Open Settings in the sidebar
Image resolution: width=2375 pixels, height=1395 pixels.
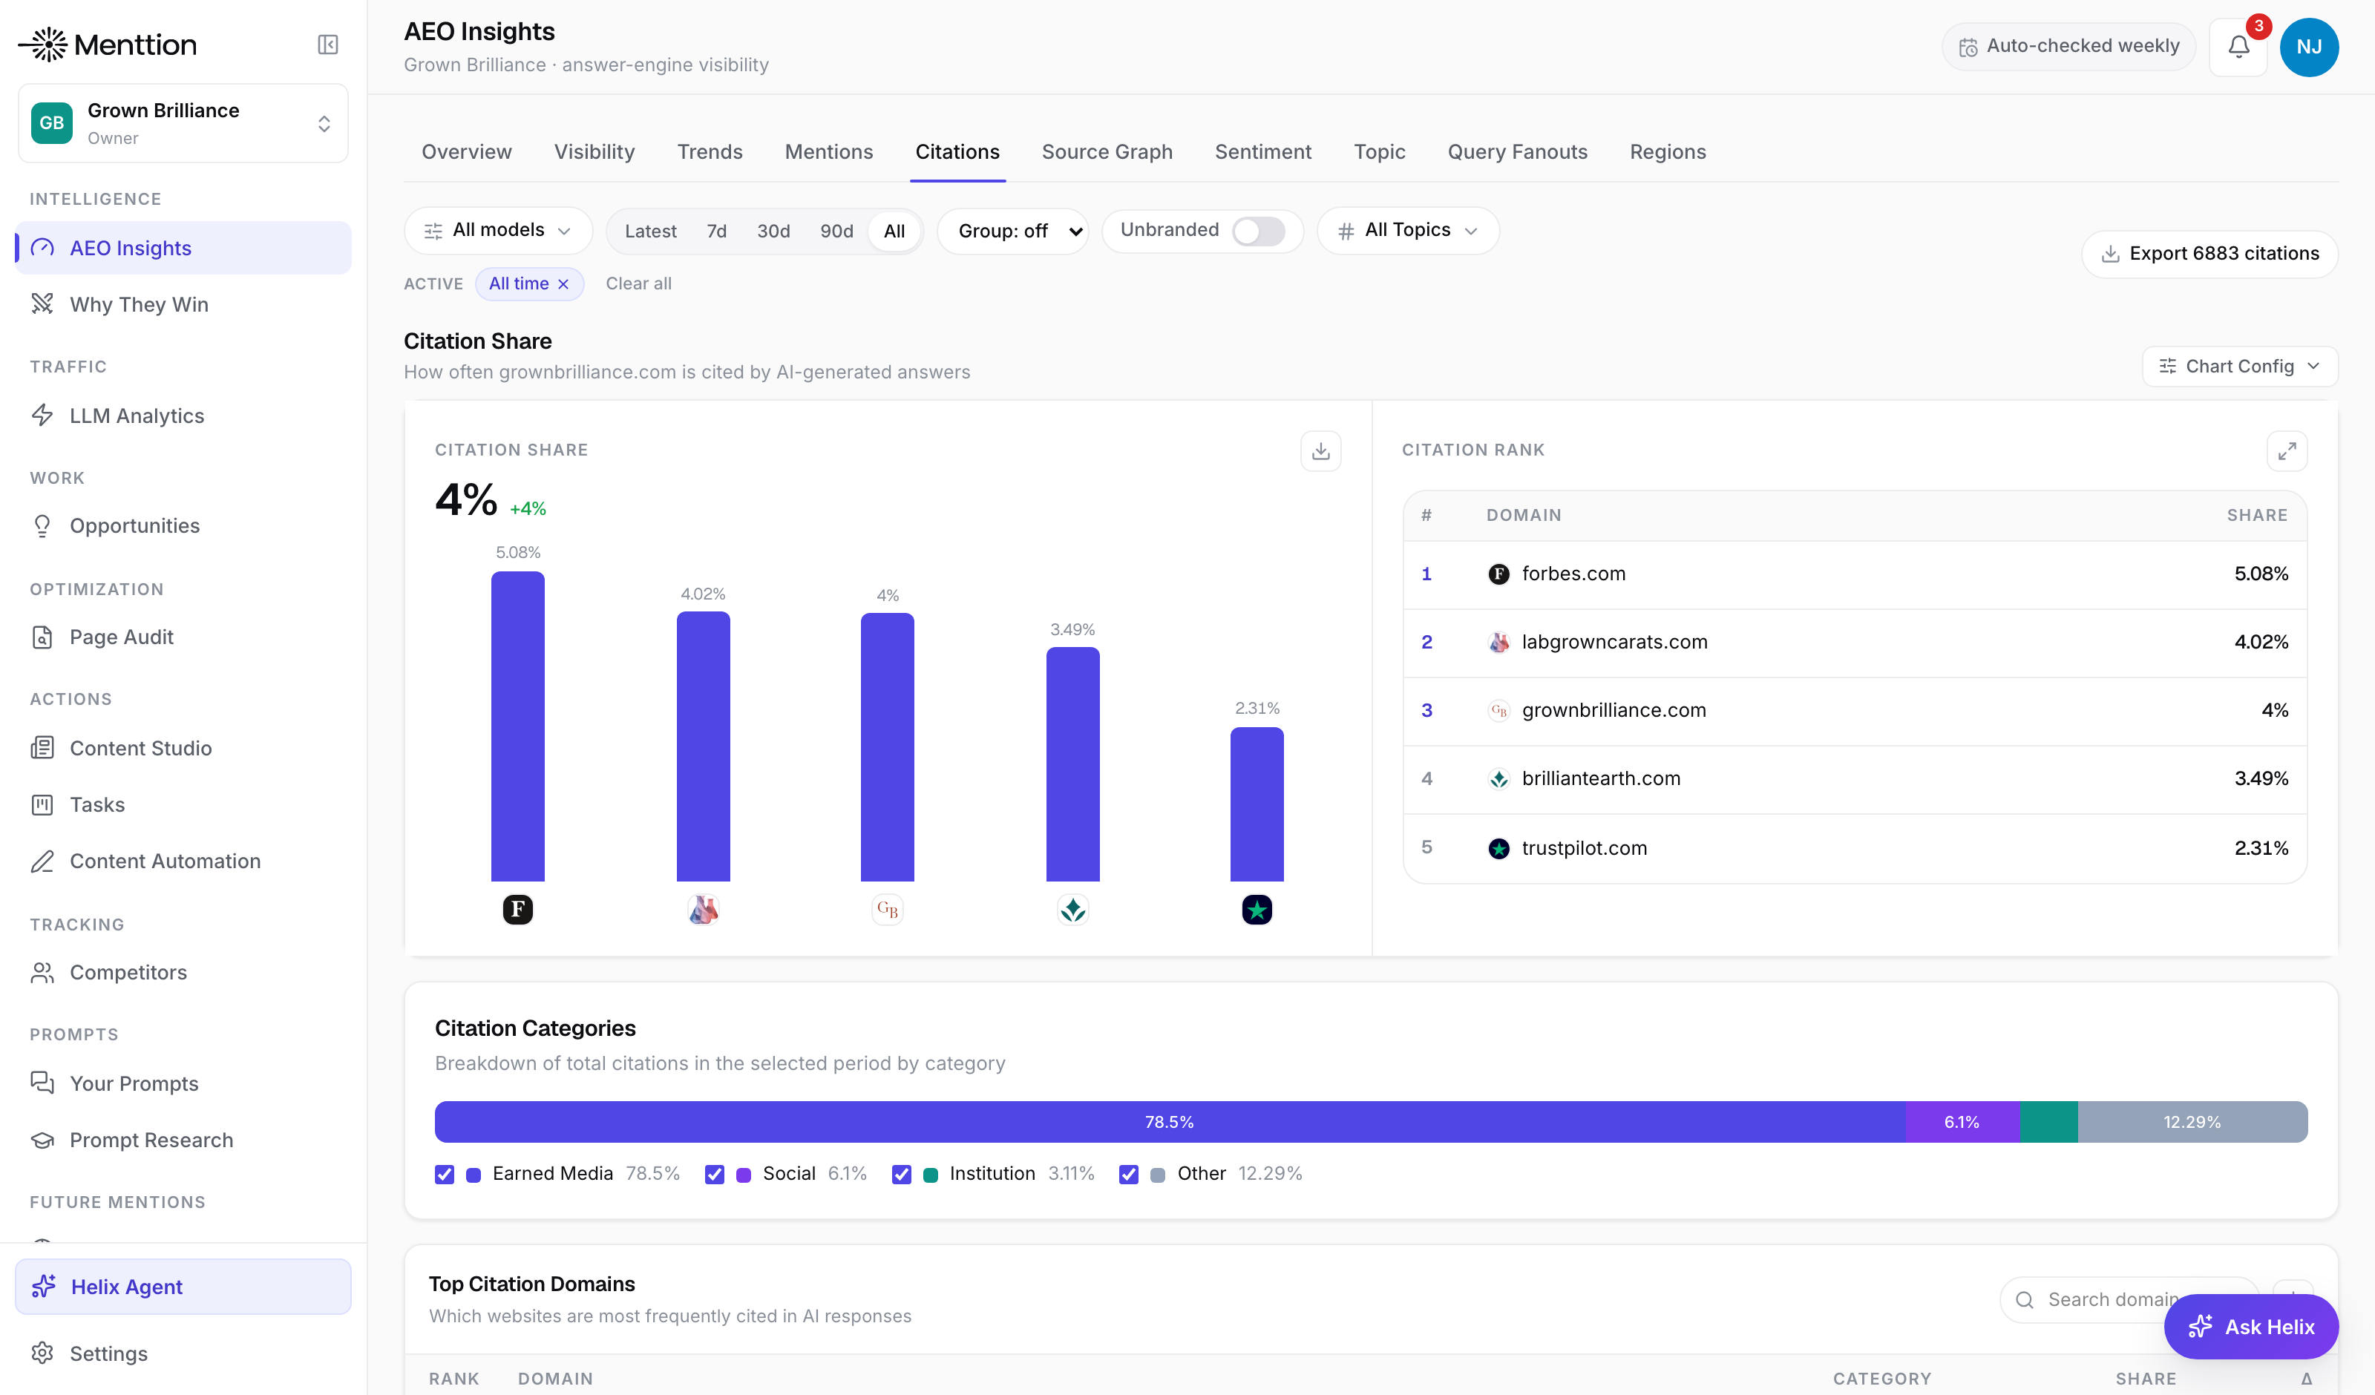point(184,1354)
